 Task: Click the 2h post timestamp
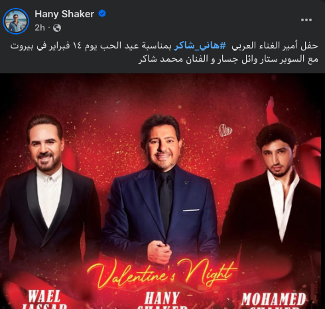tap(40, 28)
